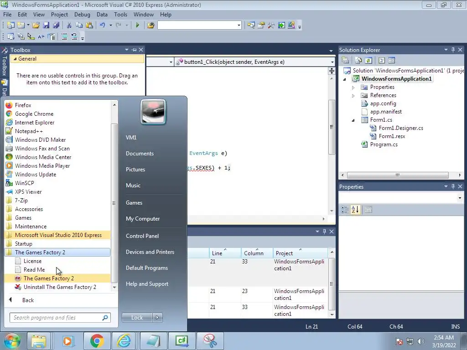The width and height of the screenshot is (467, 350).
Task: Click Visual C# icon in the taskbar
Action: pyautogui.click(x=182, y=341)
